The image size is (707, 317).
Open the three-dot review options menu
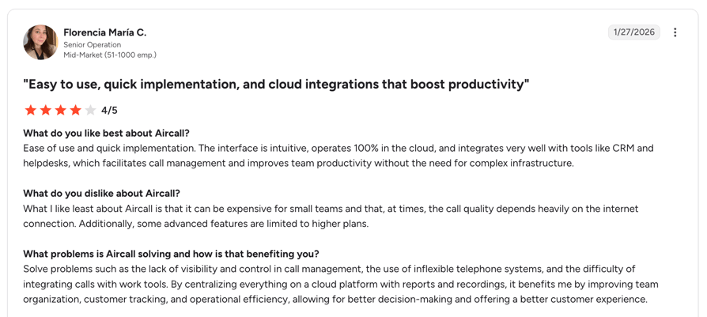tap(675, 32)
